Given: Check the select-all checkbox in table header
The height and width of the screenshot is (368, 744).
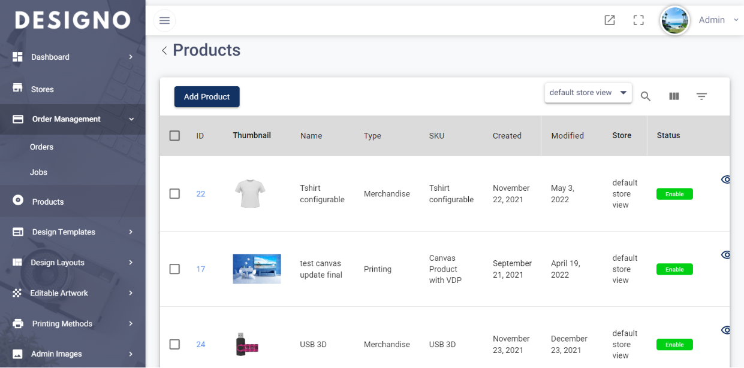Looking at the screenshot, I should (174, 136).
